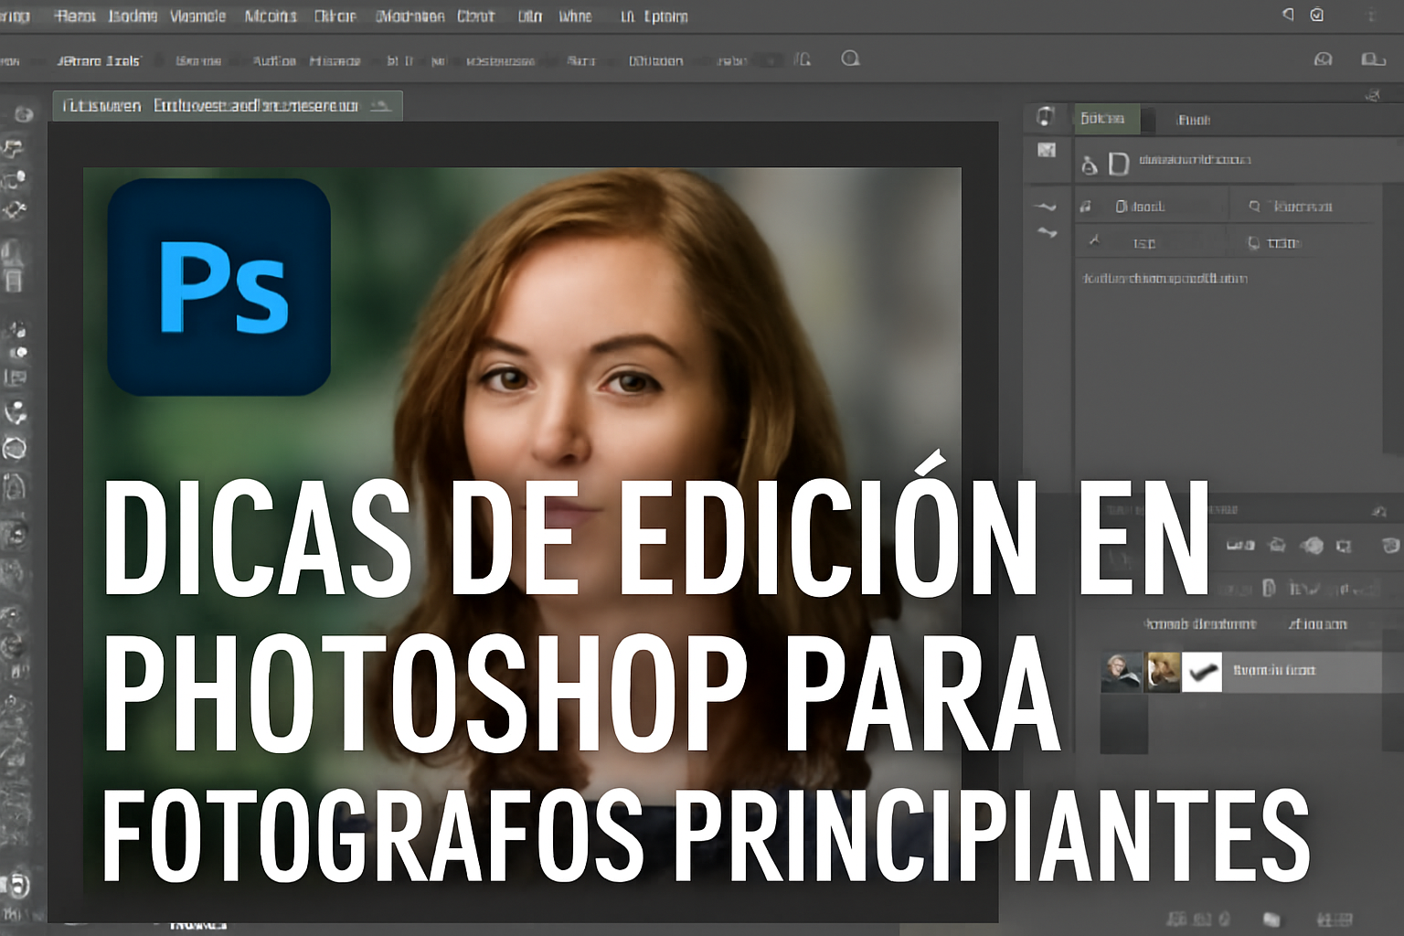Open the second tab beside the green panel tab
1404x936 pixels.
tap(1193, 120)
